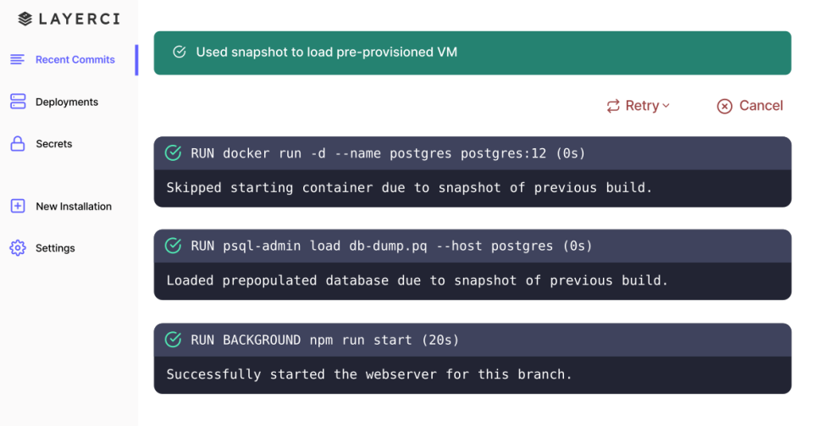Click the Retry arrows icon
This screenshot has width=813, height=426.
pos(613,106)
